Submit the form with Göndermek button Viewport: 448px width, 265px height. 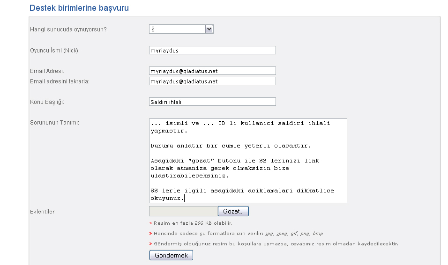pos(171,255)
